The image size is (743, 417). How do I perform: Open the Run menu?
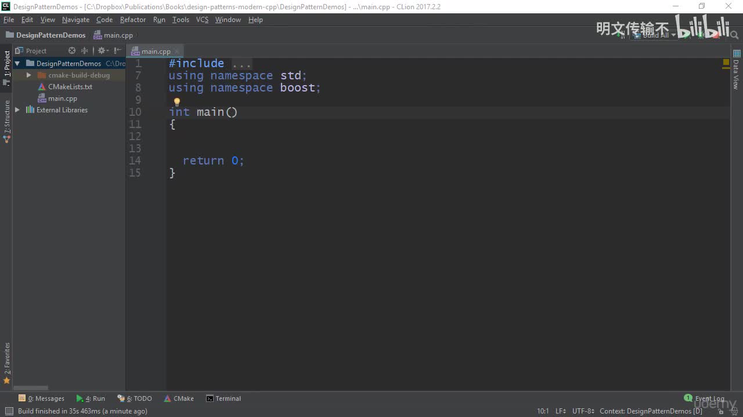click(159, 20)
